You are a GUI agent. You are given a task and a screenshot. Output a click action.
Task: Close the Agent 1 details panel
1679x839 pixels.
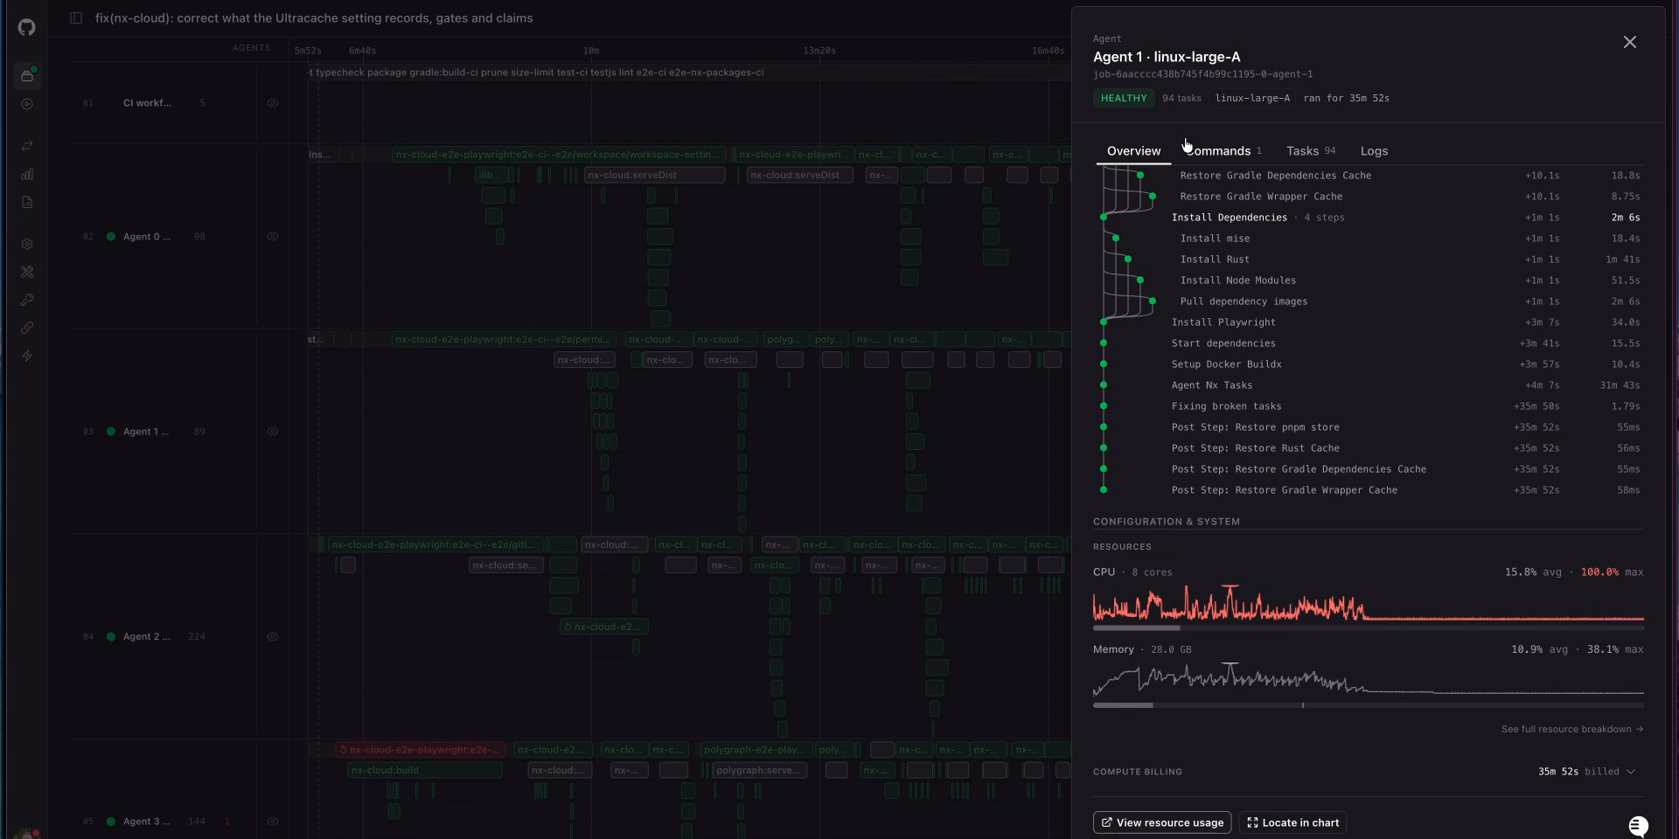pyautogui.click(x=1630, y=42)
